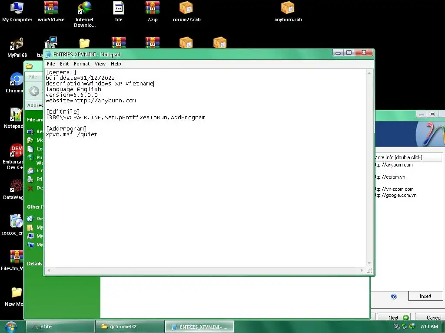Viewport: 445px width, 333px height.
Task: Click the Other Places heading in Explorer sidebar
Action: click(x=35, y=207)
